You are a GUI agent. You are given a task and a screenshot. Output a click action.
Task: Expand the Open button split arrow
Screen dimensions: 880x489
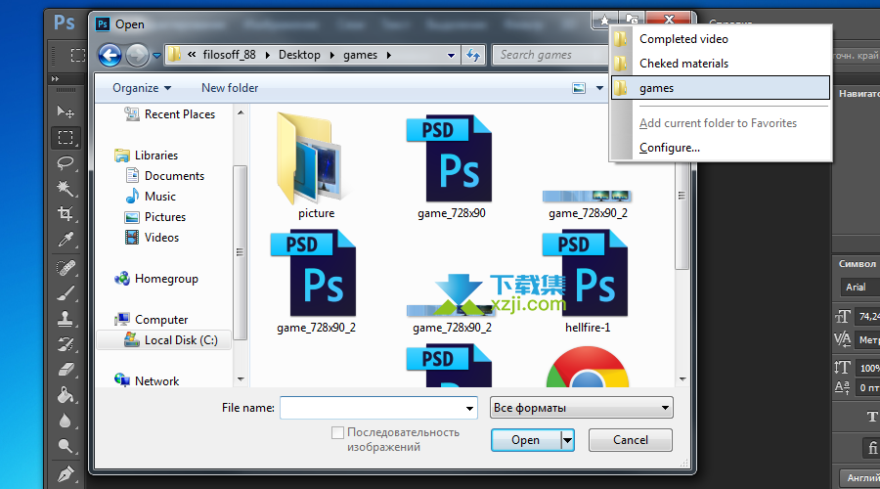point(567,440)
